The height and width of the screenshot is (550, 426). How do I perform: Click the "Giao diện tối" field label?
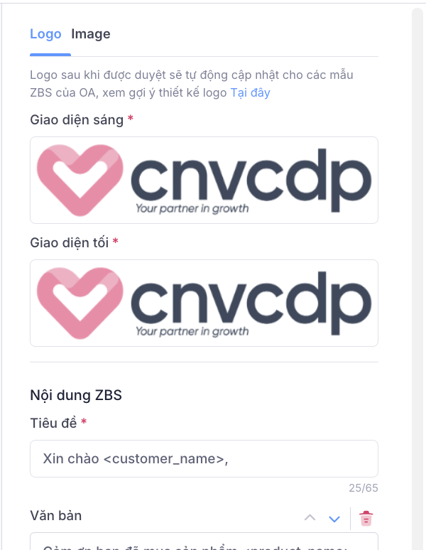(70, 242)
